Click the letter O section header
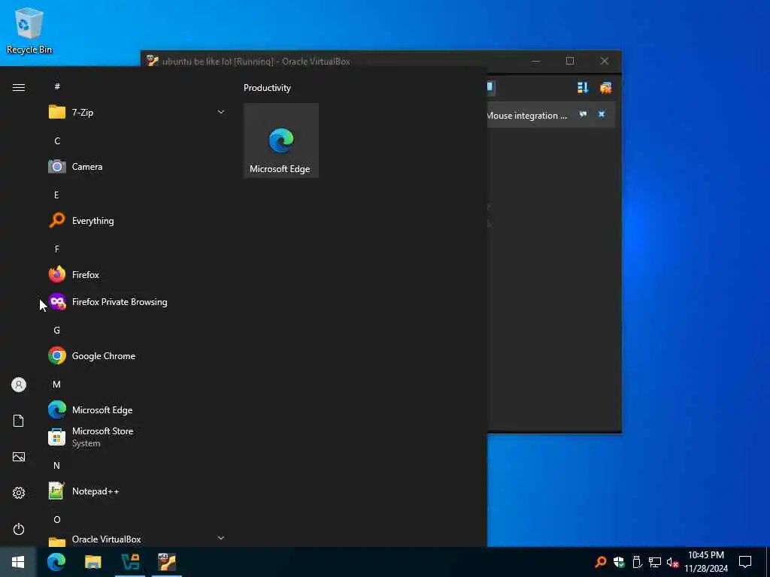The image size is (770, 577). [x=57, y=520]
